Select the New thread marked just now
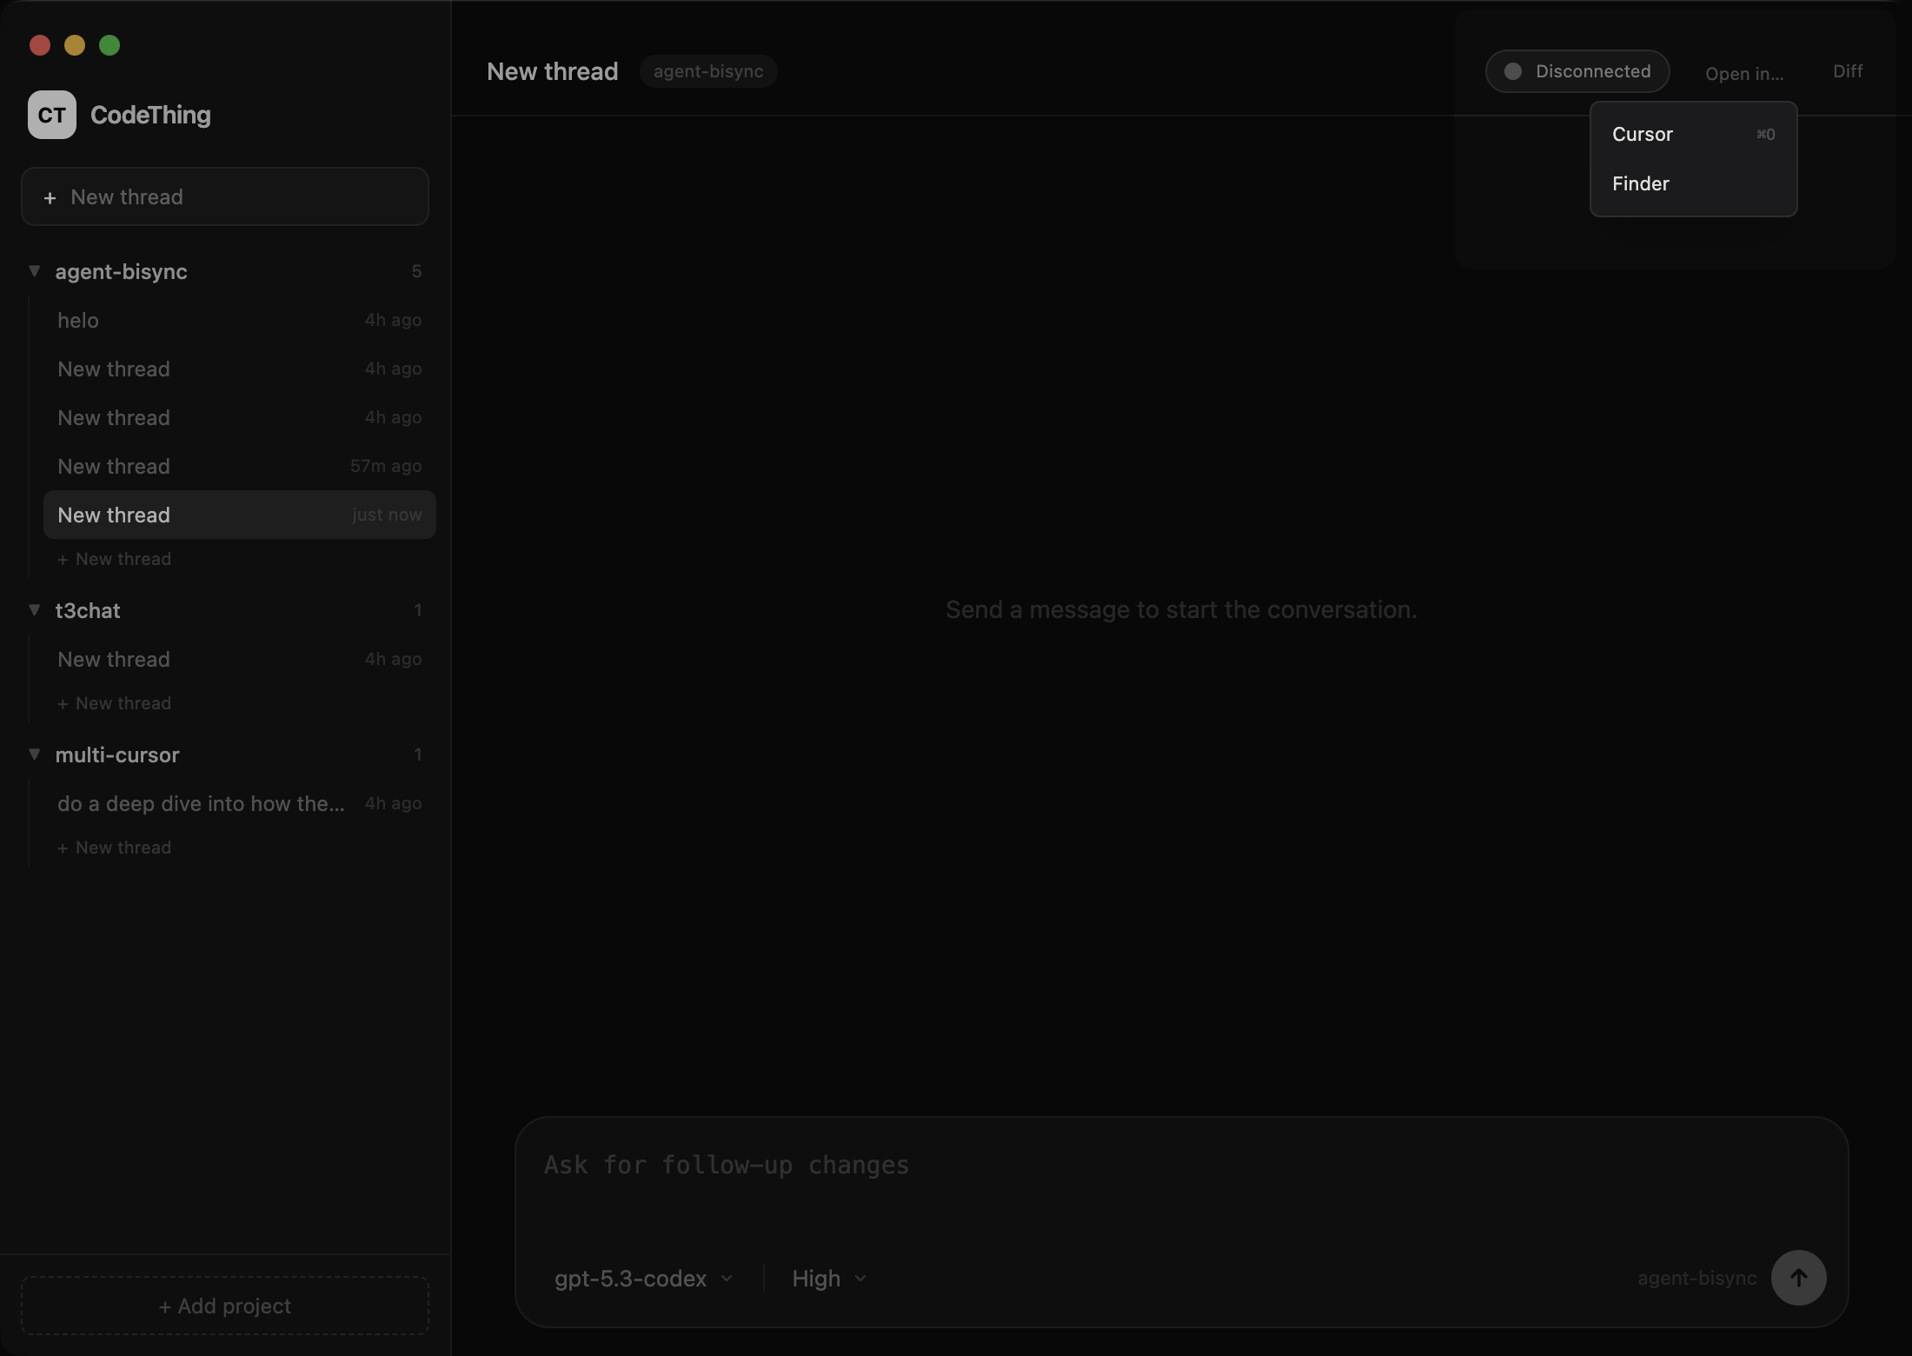This screenshot has height=1356, width=1912. click(240, 515)
